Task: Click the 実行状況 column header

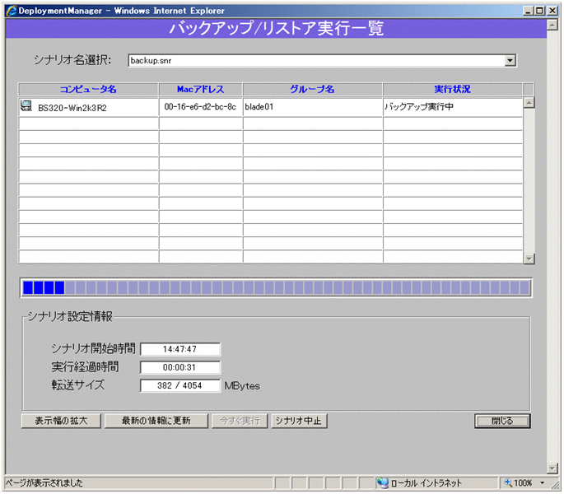Action: coord(452,89)
